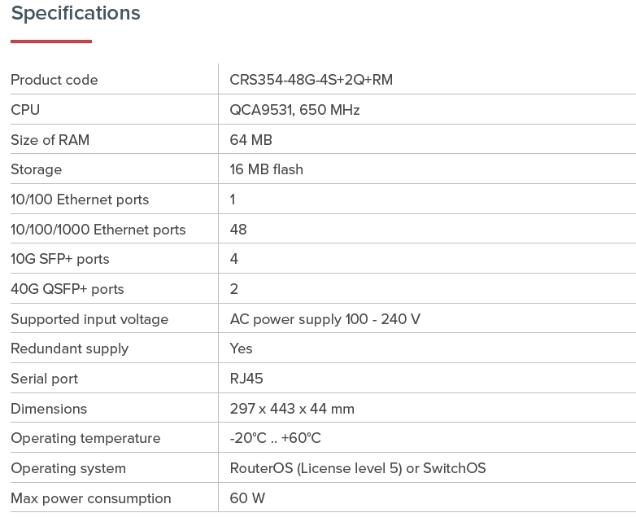Click the Size of RAM label
636x526 pixels.
[50, 140]
